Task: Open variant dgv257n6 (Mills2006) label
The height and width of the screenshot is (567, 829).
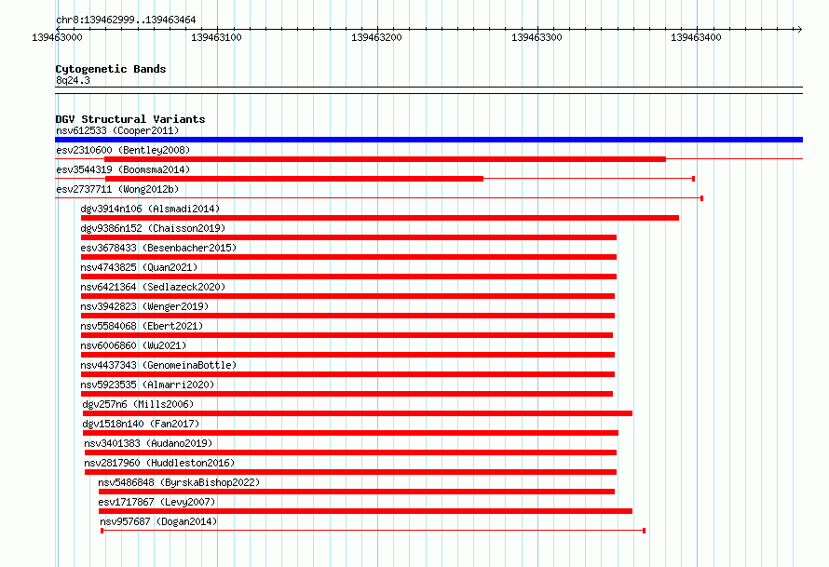Action: 138,404
